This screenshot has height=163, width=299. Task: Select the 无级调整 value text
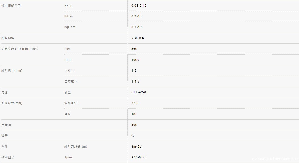tap(138, 38)
